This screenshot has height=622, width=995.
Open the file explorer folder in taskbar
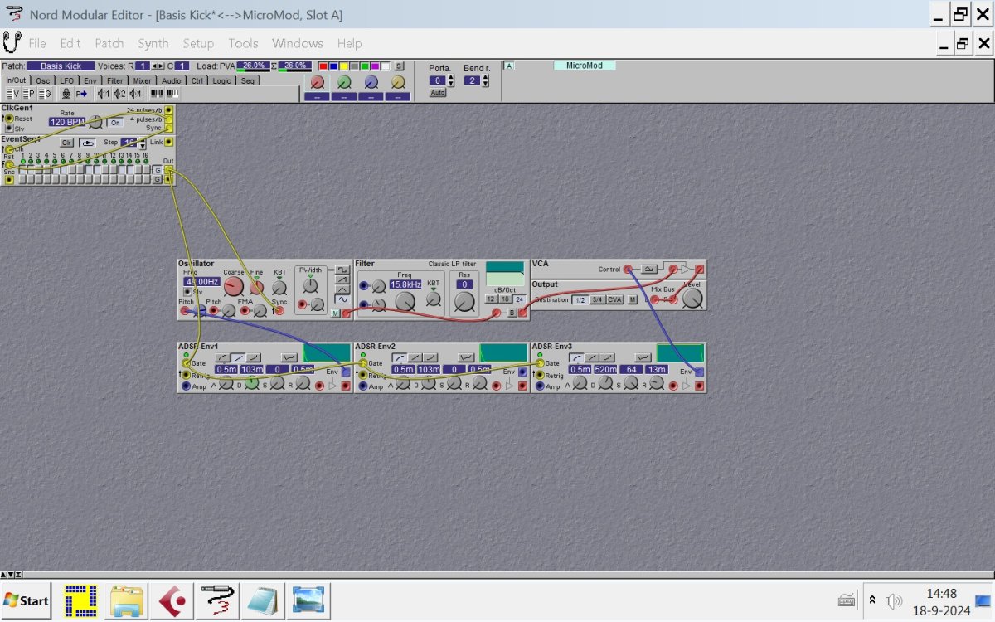click(x=127, y=600)
